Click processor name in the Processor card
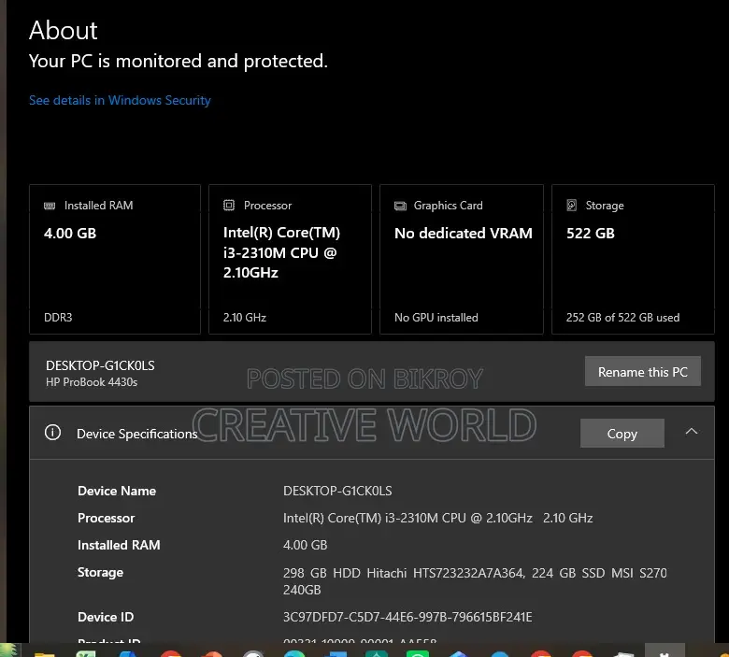This screenshot has height=657, width=729. click(281, 252)
